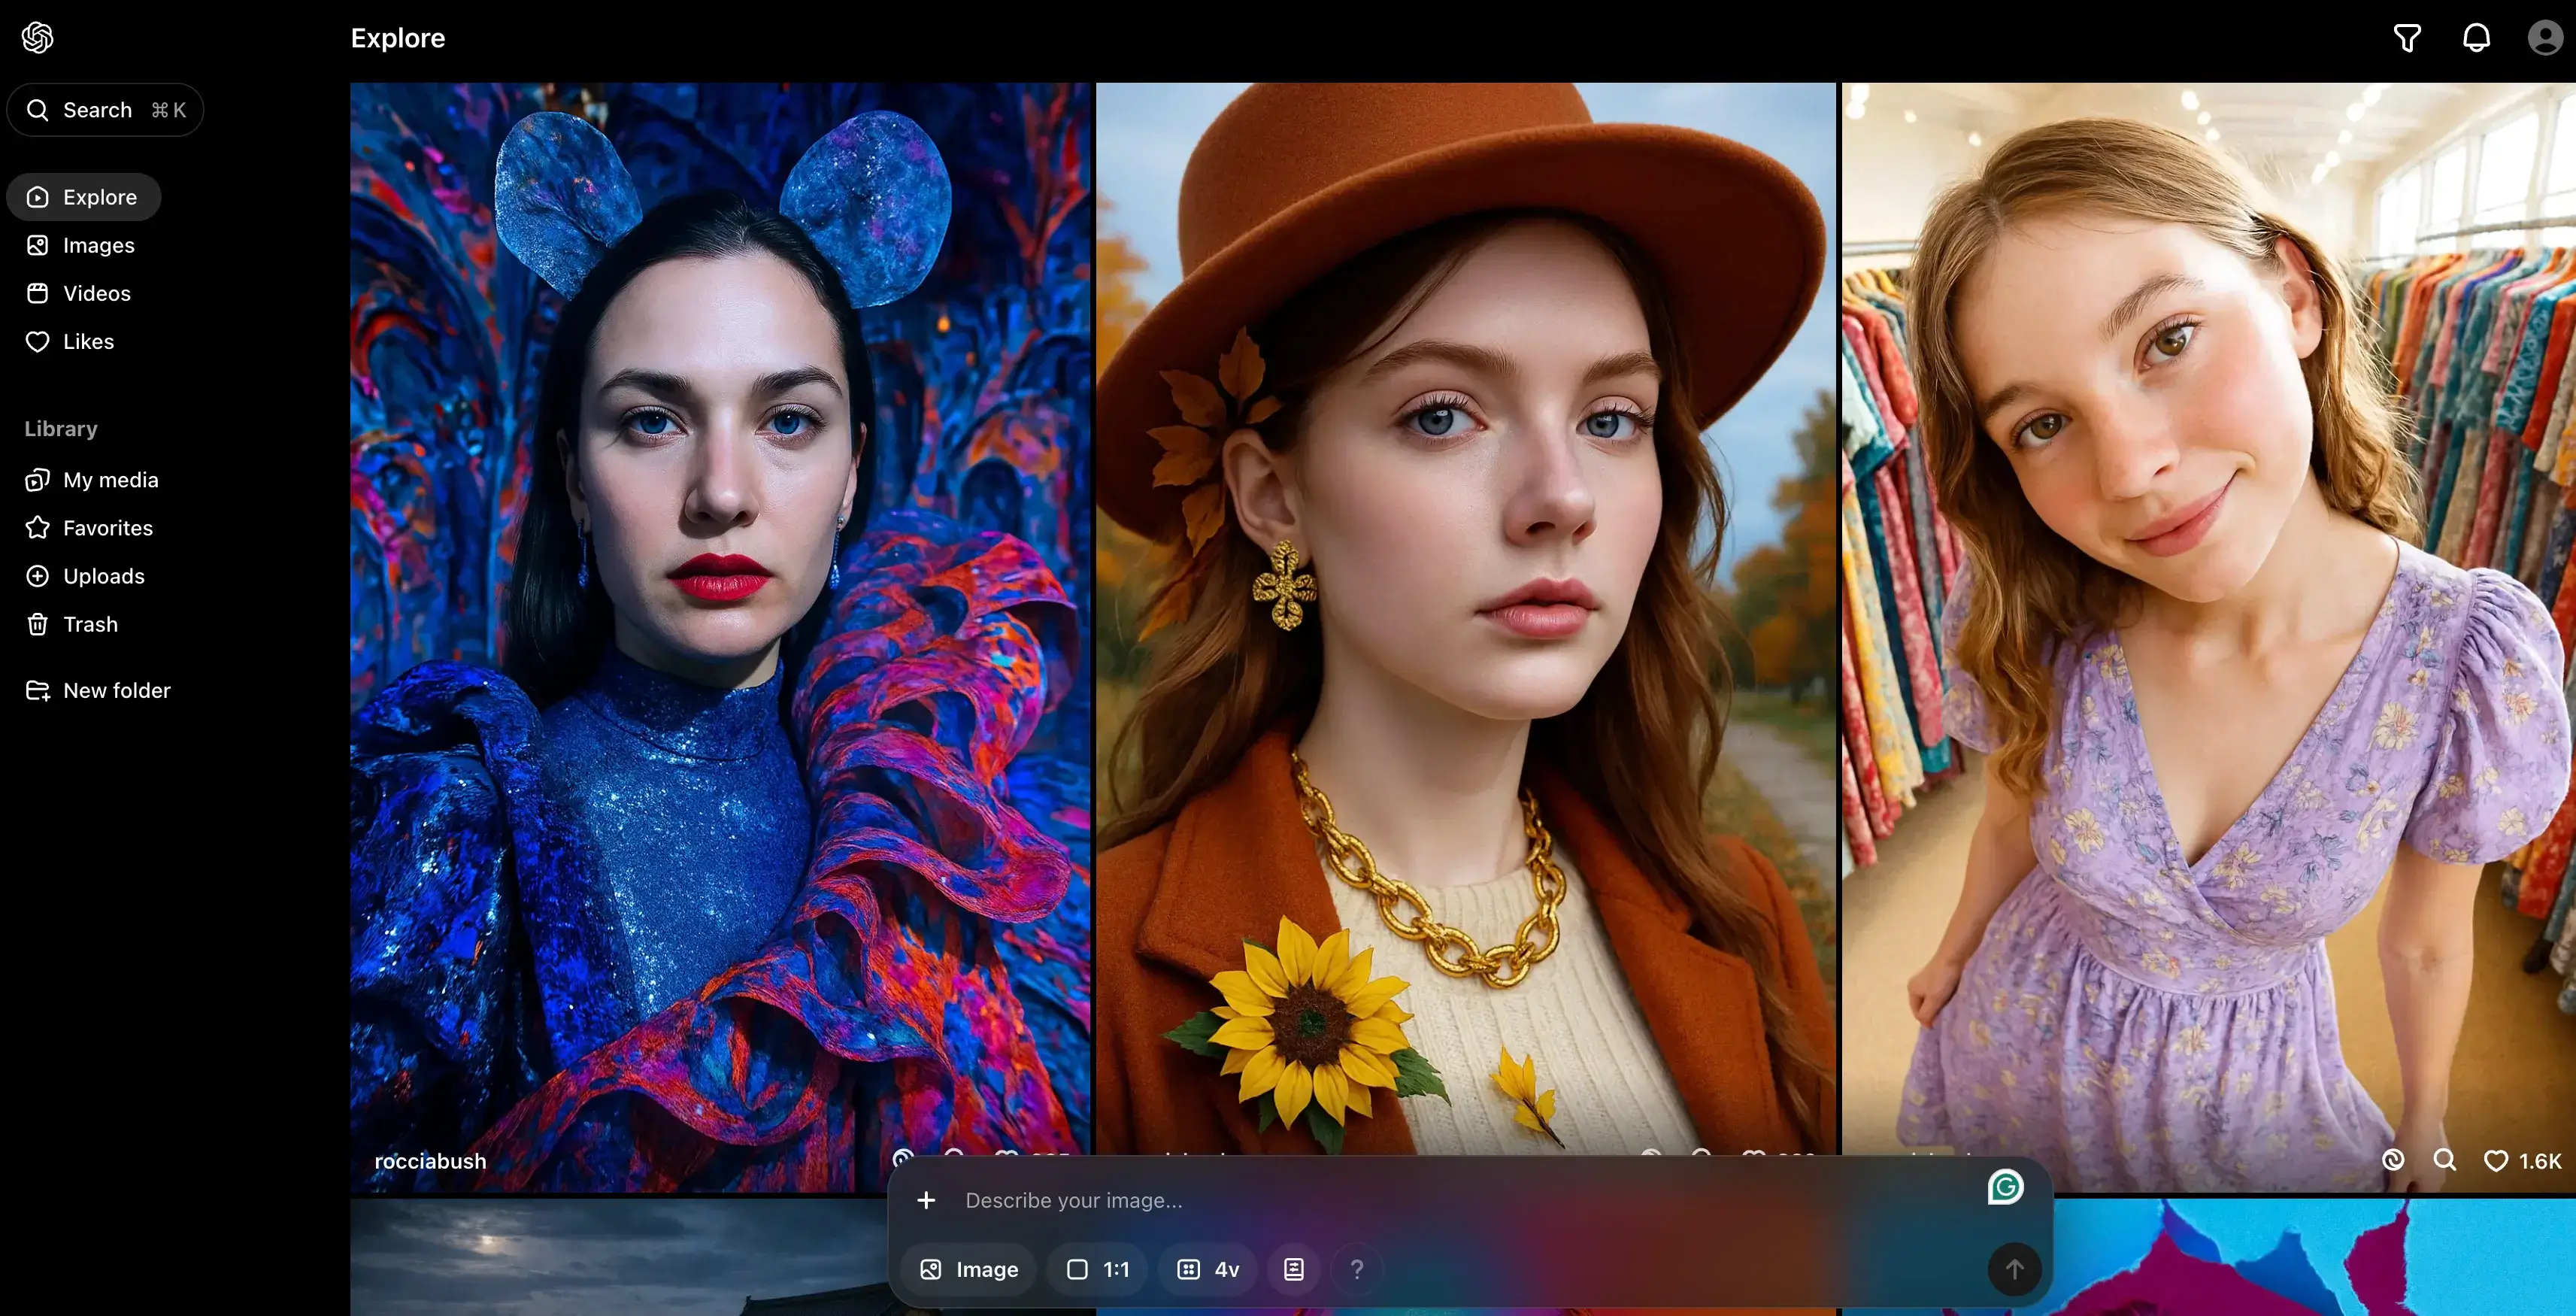Click New folder

tap(116, 690)
